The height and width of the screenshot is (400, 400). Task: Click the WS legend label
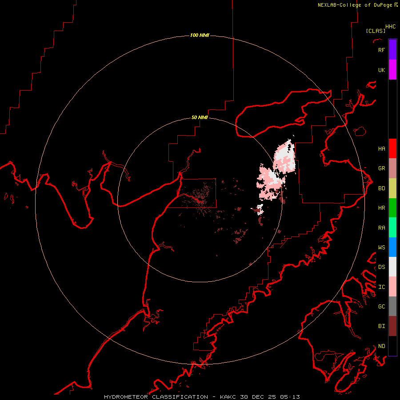pos(381,248)
